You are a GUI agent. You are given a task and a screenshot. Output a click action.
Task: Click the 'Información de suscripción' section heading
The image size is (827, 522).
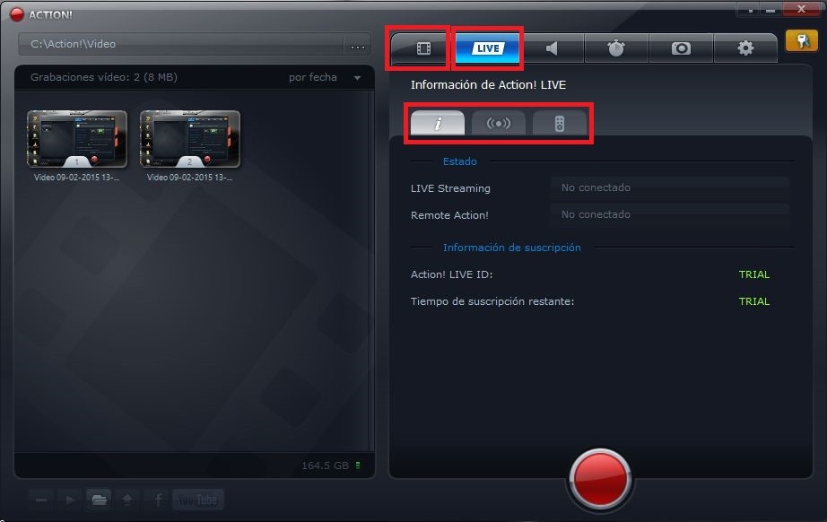tap(511, 248)
